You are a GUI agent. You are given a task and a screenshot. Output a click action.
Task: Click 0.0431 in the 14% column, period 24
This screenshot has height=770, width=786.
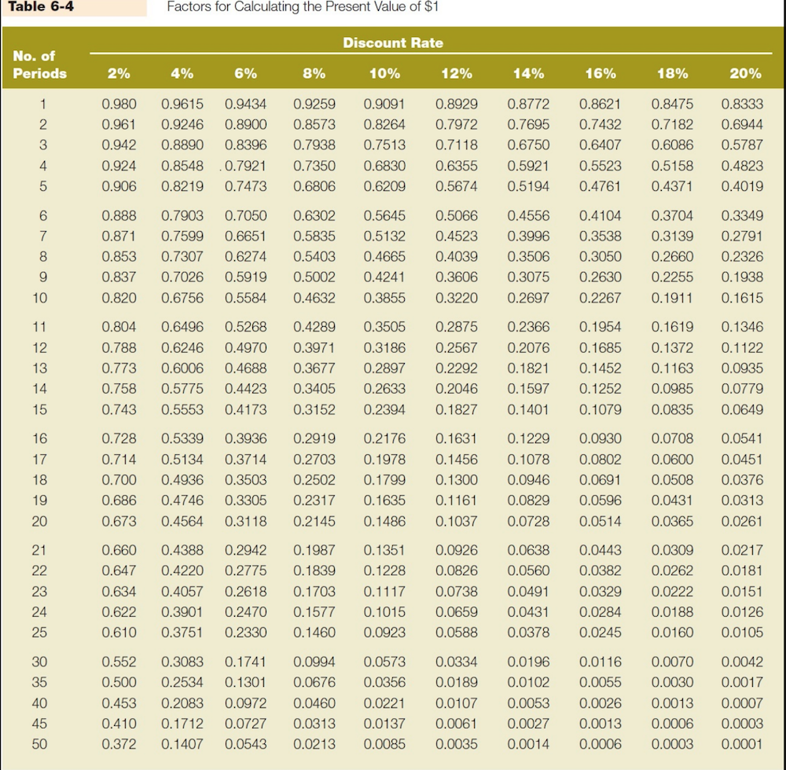pos(528,612)
